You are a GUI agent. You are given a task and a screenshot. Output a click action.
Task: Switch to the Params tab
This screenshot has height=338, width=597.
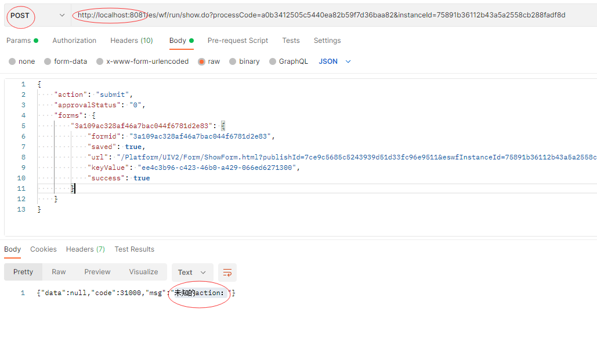coord(22,41)
